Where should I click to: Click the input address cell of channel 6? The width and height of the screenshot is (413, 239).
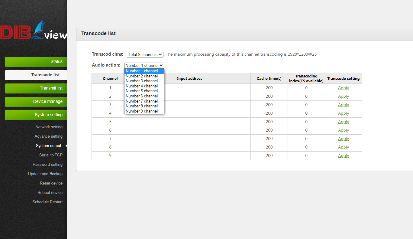click(189, 130)
